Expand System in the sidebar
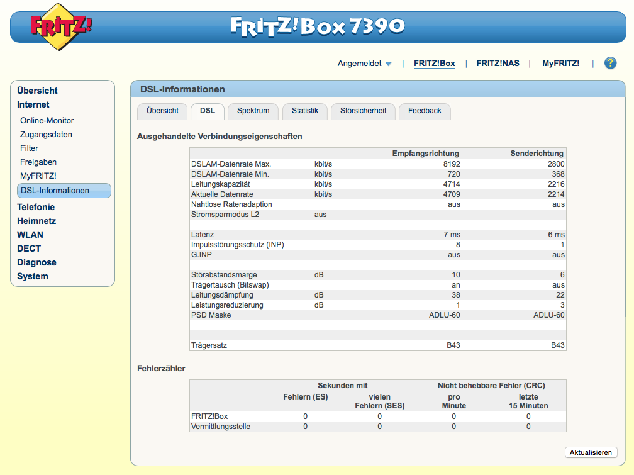The image size is (634, 475). tap(32, 276)
